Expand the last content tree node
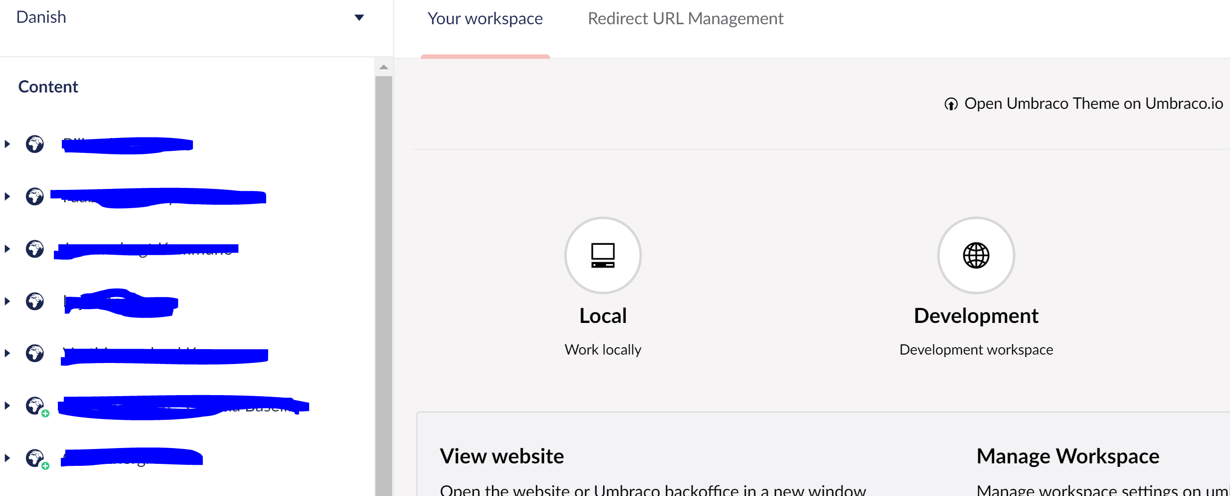The width and height of the screenshot is (1230, 496). pos(7,457)
